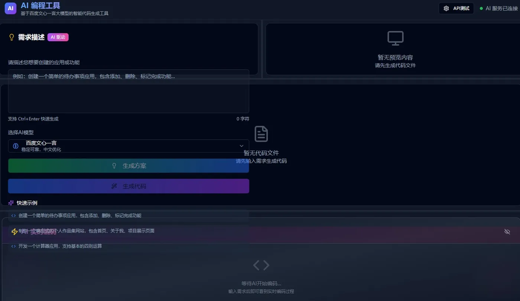Open the 百度文心一言 model dropdown
This screenshot has height=301, width=520.
pos(129,146)
